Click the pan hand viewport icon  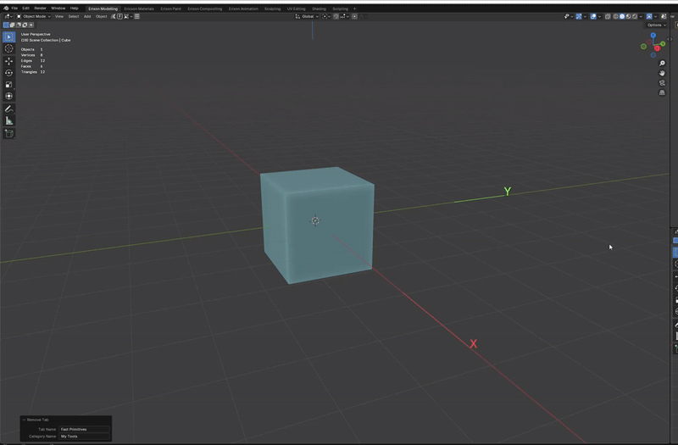(x=662, y=73)
